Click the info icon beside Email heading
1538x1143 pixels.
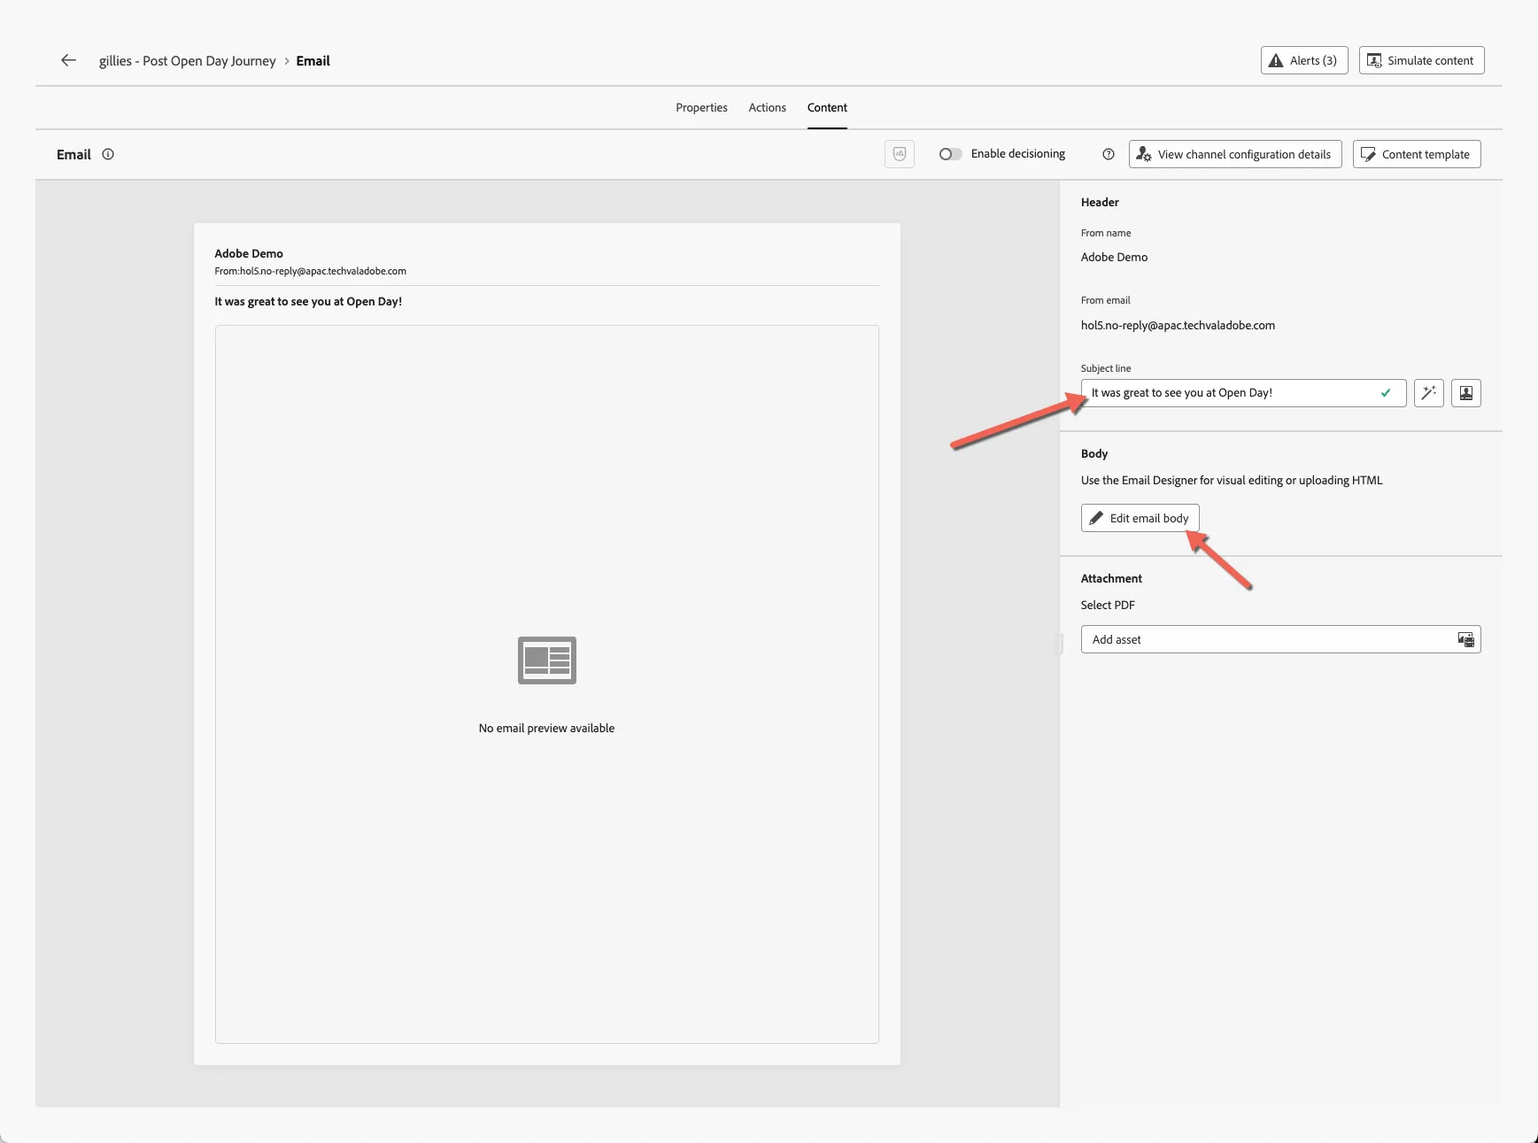pyautogui.click(x=108, y=154)
